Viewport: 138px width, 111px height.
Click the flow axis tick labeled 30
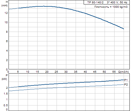click(x=66, y=72)
